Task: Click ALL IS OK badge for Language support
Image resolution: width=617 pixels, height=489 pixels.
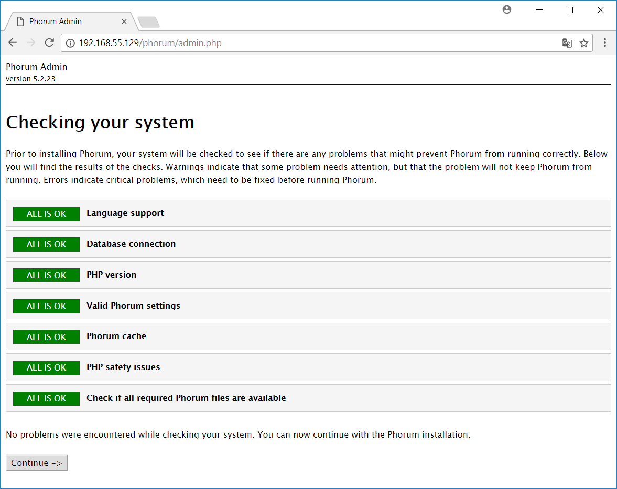Action: click(47, 214)
